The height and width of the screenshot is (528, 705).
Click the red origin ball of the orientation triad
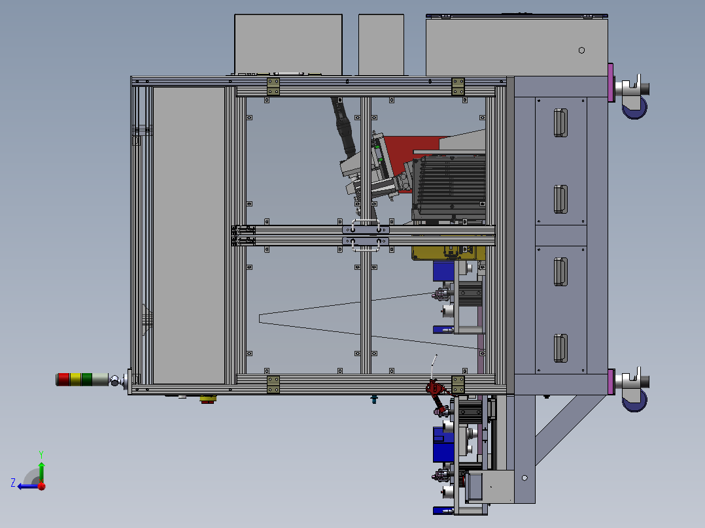pos(42,486)
